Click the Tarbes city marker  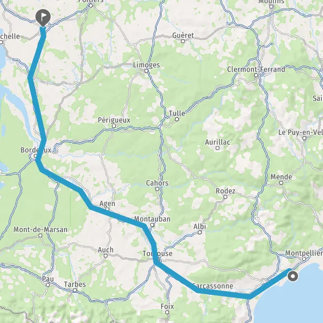[75, 290]
